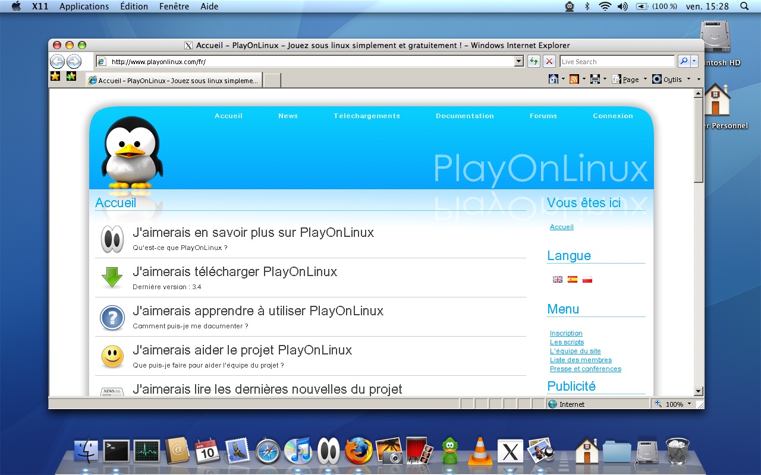
Task: Open the Outils toolbar menu
Action: tap(671, 79)
